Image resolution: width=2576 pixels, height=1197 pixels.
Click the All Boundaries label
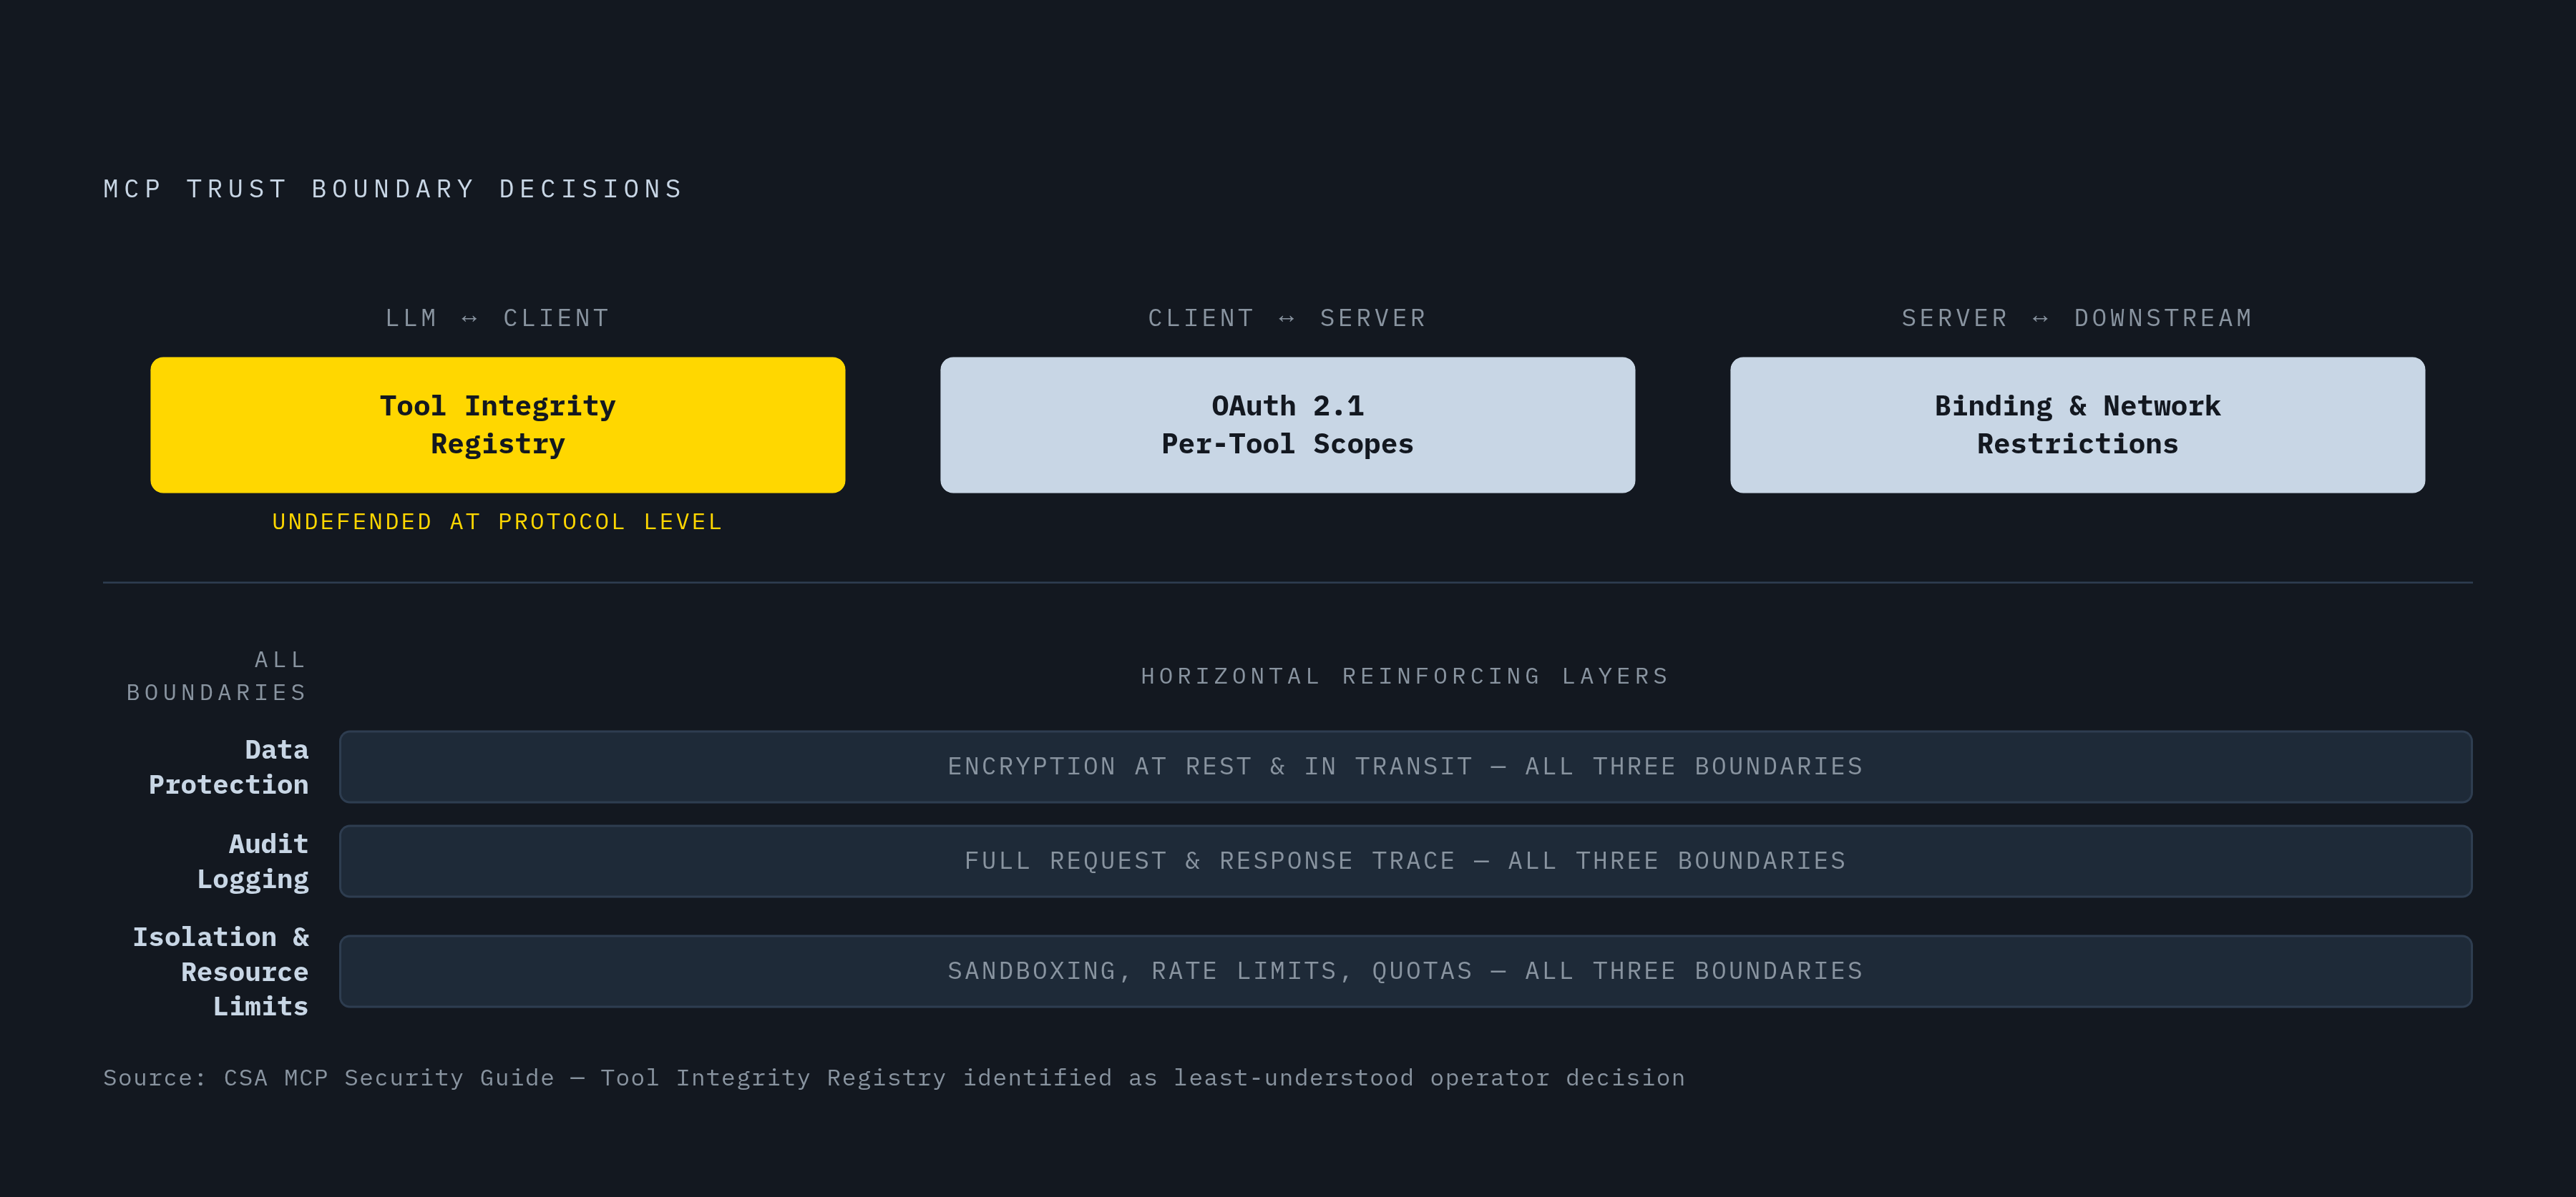tap(217, 676)
